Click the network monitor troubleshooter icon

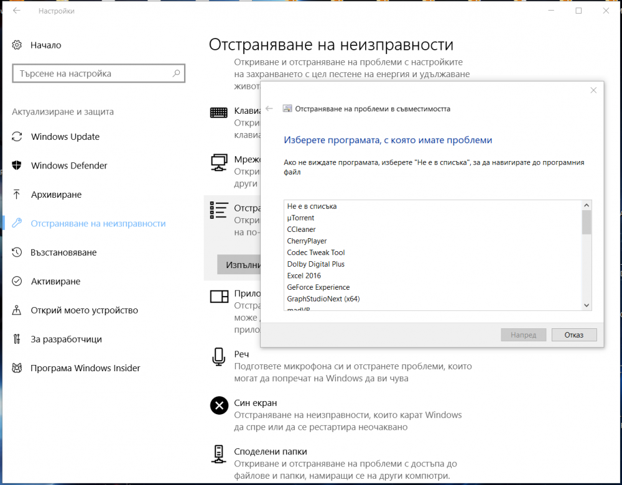tap(218, 162)
